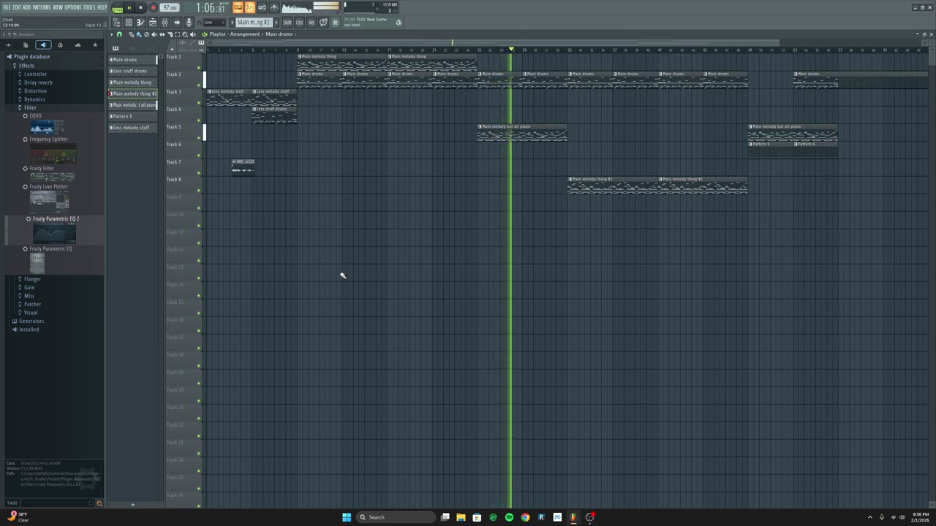Open the pattern selector dropdown

[254, 23]
